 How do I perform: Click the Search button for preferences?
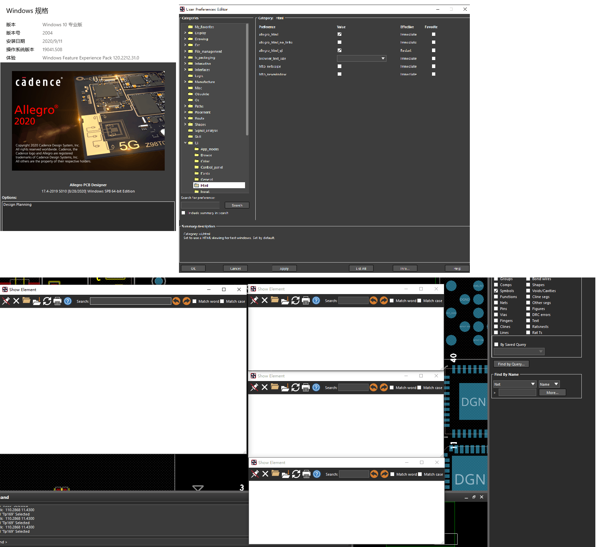pyautogui.click(x=237, y=205)
